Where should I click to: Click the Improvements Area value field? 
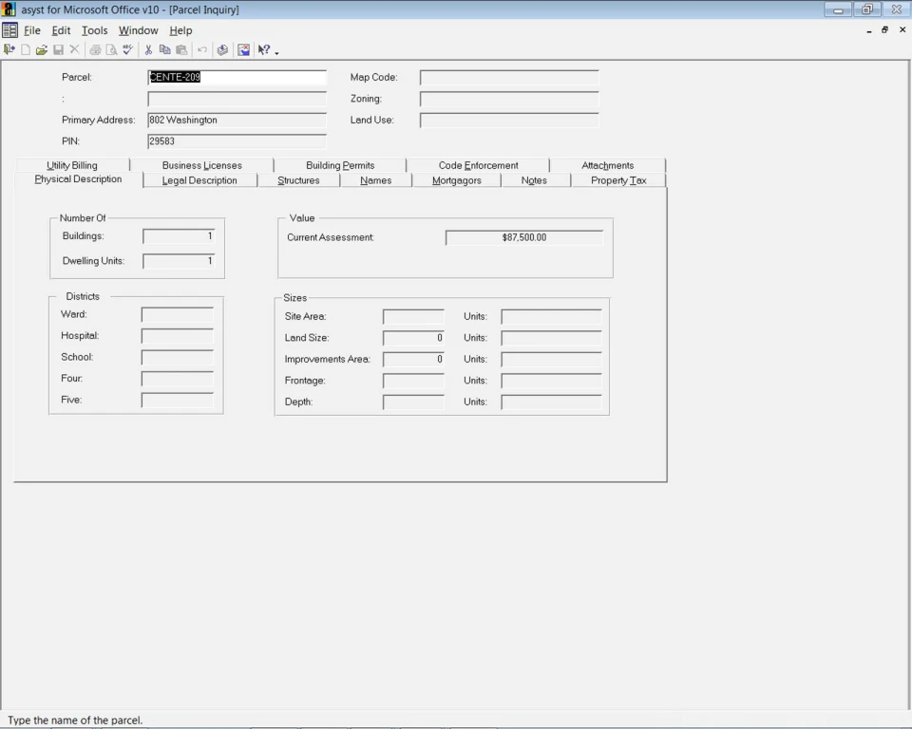coord(413,359)
